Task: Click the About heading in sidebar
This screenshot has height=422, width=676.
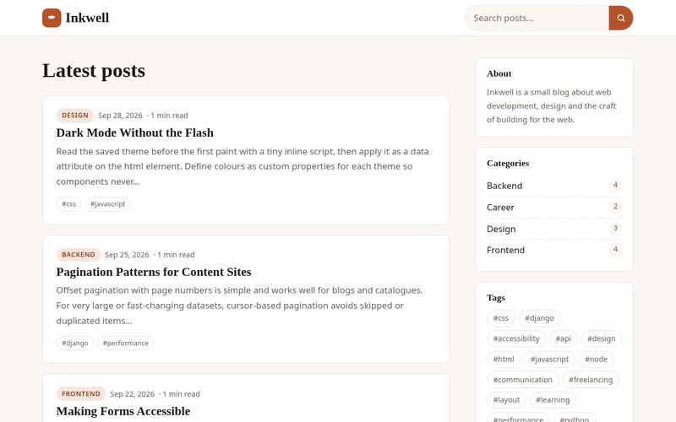Action: 499,73
